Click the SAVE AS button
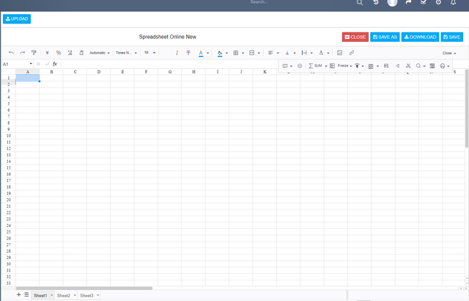This screenshot has height=301, width=469. click(x=385, y=37)
